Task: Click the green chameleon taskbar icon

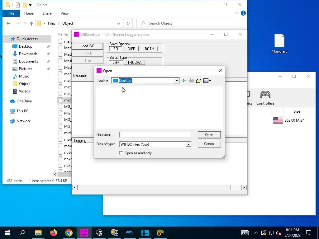Action: (160, 233)
